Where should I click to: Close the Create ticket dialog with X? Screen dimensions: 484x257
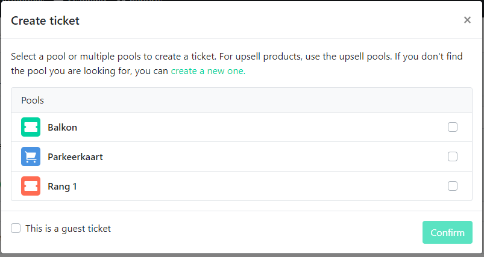(467, 20)
